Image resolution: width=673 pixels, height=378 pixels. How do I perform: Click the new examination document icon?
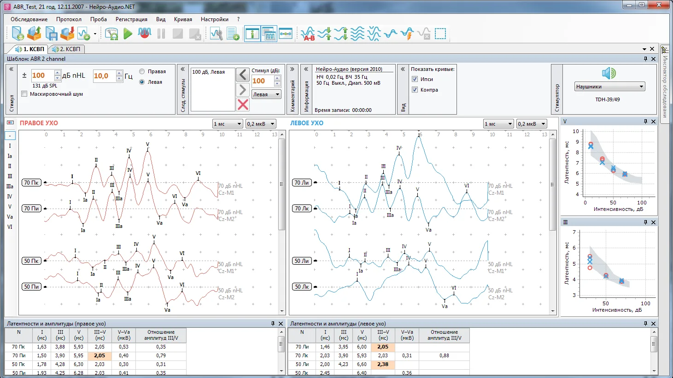click(x=18, y=34)
